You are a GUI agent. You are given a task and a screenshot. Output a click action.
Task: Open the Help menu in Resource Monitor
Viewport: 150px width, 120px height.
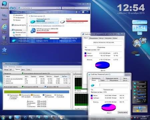coord(19,67)
